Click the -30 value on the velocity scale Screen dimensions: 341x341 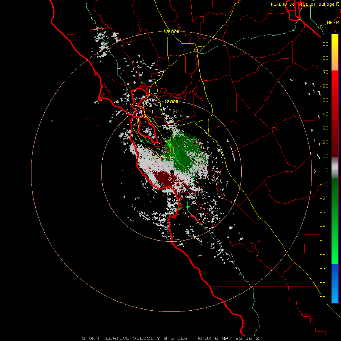point(324,213)
